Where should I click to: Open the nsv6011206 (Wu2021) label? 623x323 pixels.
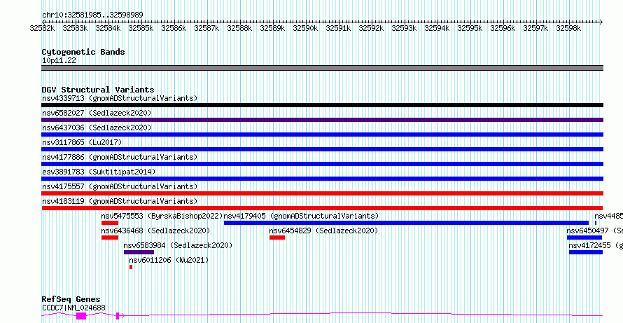pos(169,260)
